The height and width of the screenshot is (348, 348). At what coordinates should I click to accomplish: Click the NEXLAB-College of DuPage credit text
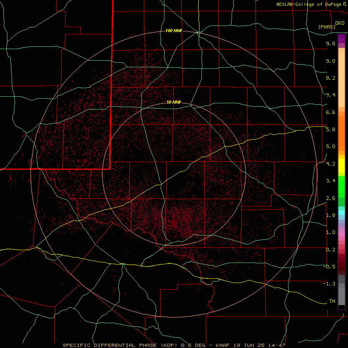[x=309, y=4]
